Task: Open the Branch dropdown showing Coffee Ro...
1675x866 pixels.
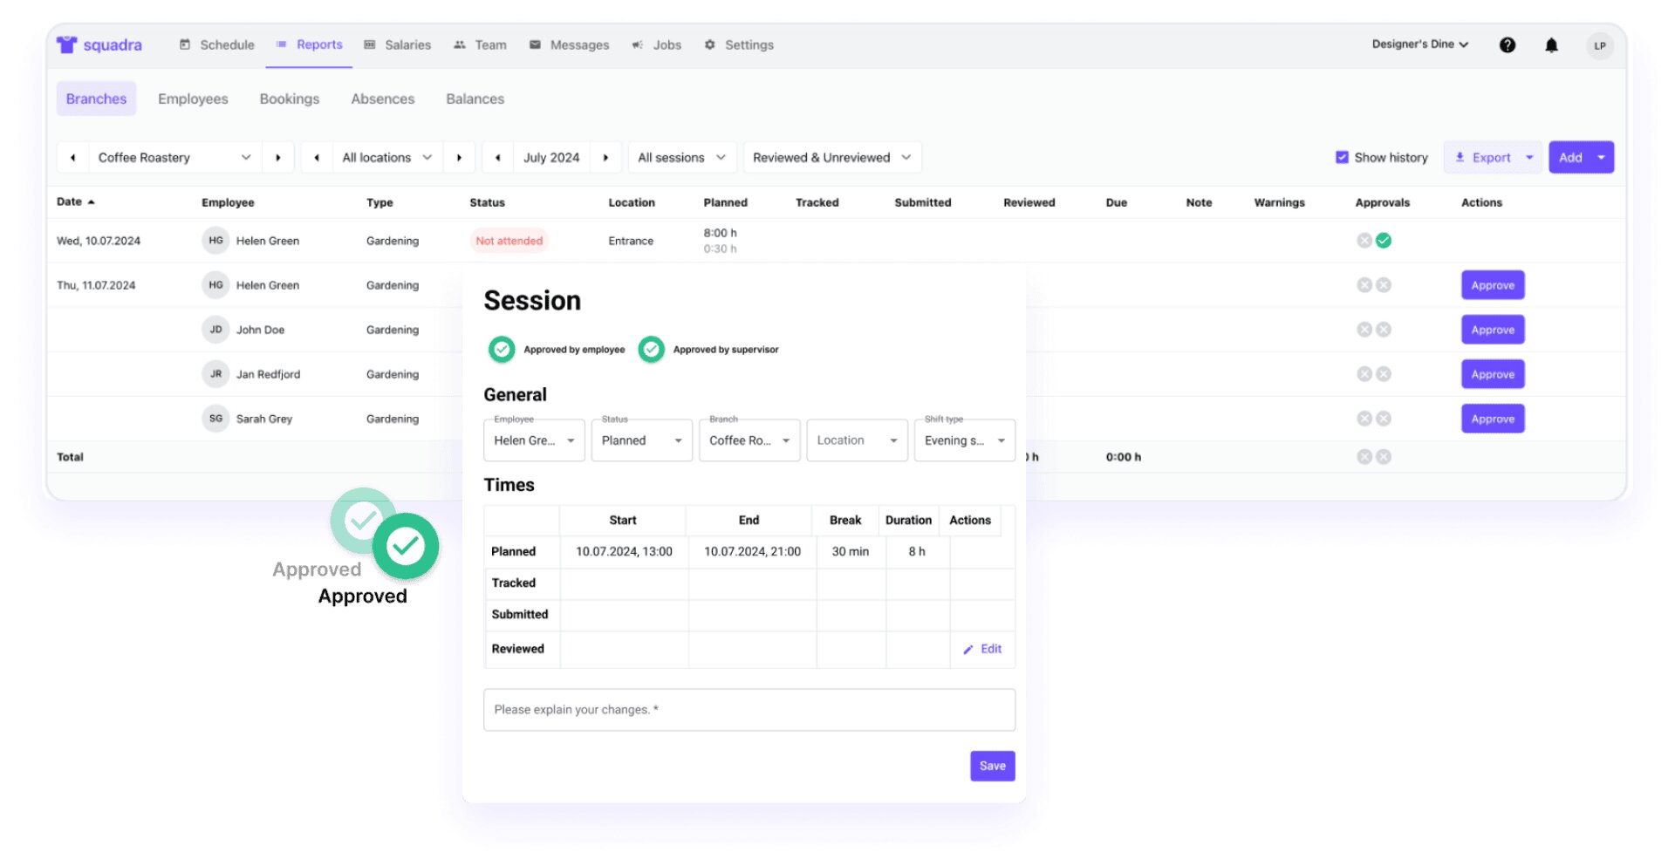Action: pos(749,440)
